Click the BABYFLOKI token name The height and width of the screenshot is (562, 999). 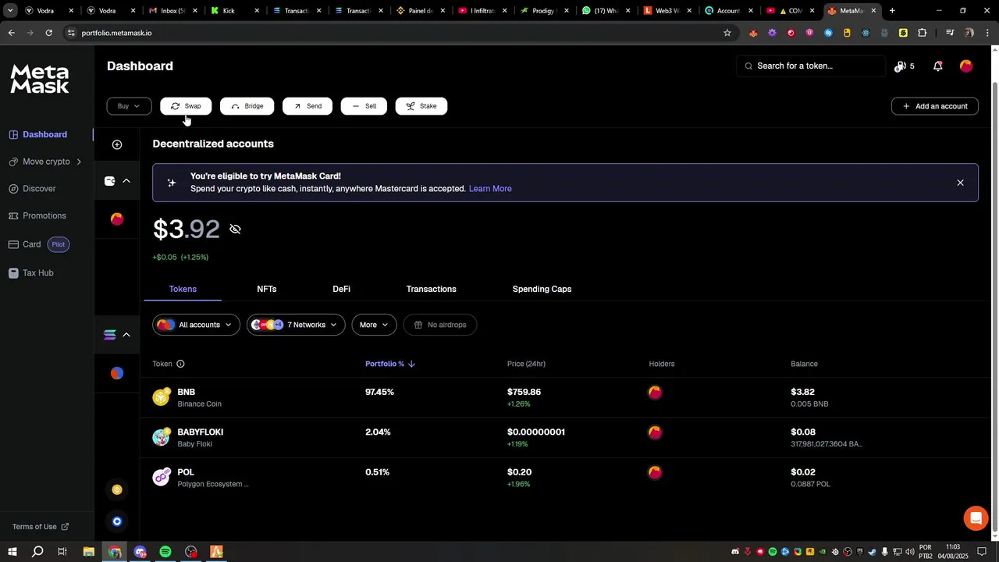point(201,432)
